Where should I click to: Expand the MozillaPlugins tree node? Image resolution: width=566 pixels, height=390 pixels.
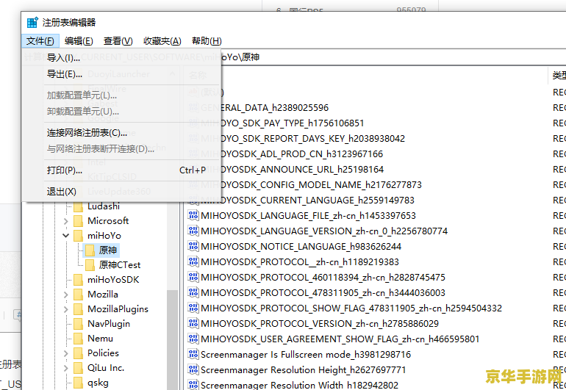pos(65,309)
